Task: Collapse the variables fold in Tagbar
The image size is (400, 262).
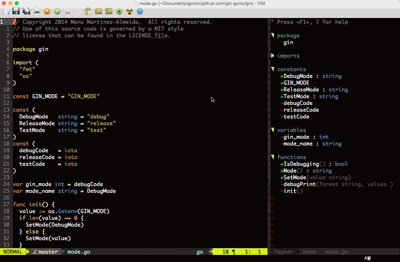Action: point(273,130)
